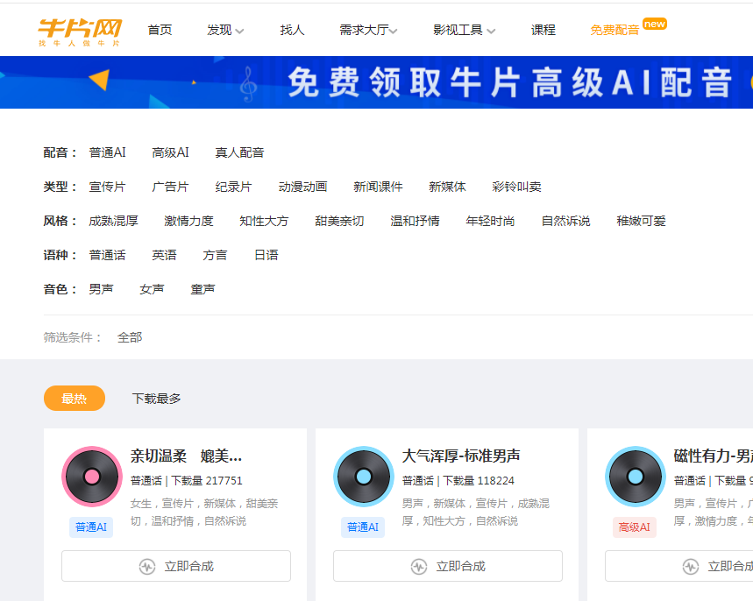Screen dimensions: 753x601
Task: Click 立即合成 button for 磁性有力 voice
Action: 679,566
